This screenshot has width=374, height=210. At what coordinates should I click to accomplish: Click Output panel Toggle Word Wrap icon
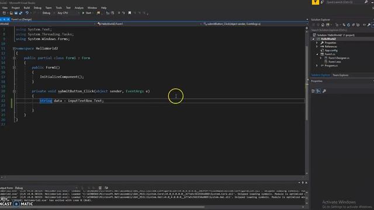tap(106, 188)
